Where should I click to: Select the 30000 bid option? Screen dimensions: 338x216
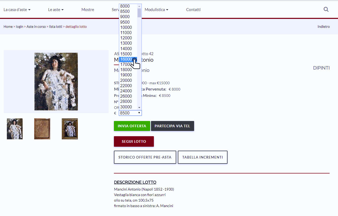coord(126,107)
